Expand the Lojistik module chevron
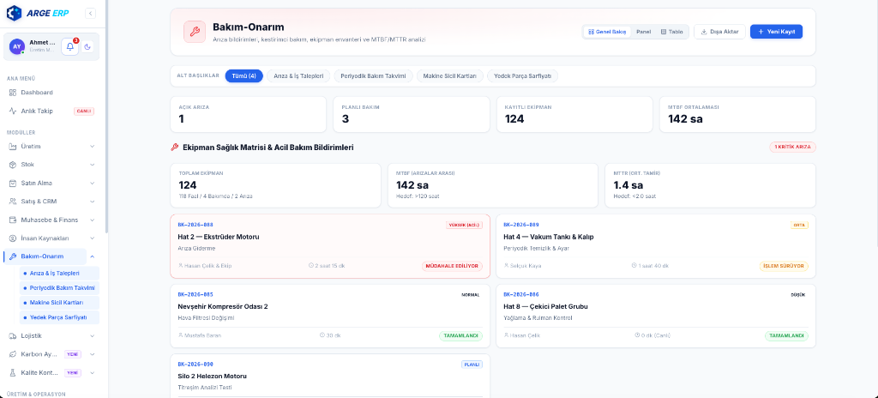This screenshot has width=878, height=398. pyautogui.click(x=93, y=335)
